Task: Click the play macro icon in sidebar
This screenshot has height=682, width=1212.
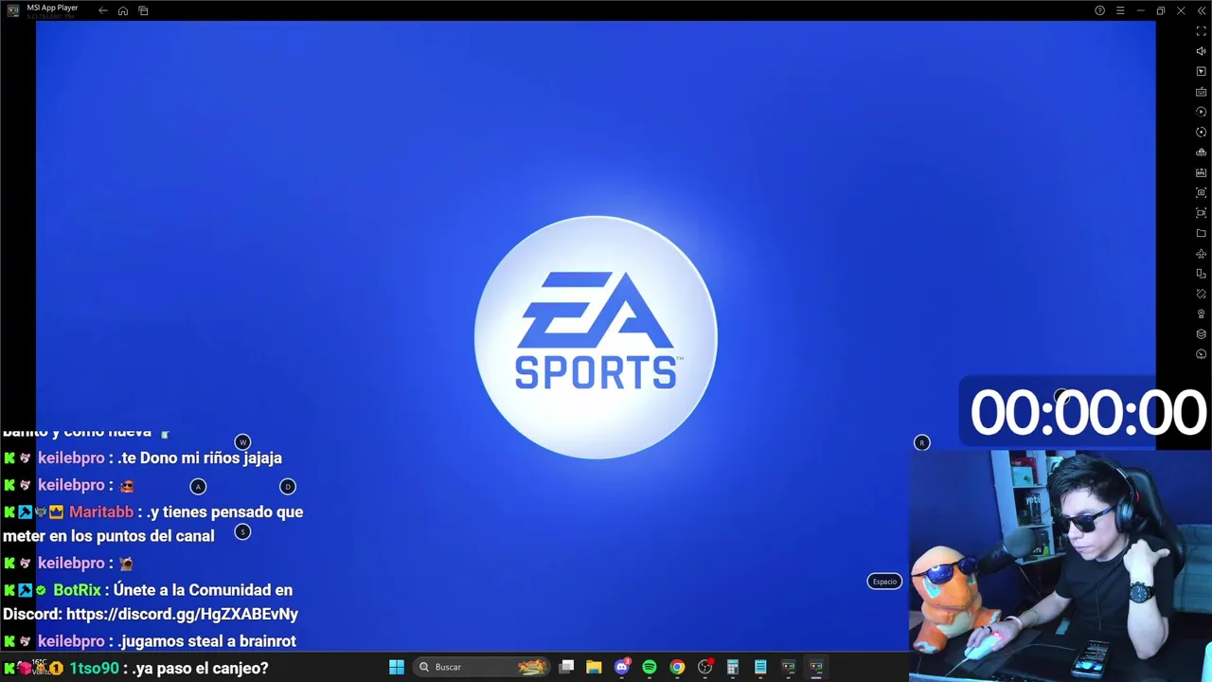Action: pos(1202,112)
